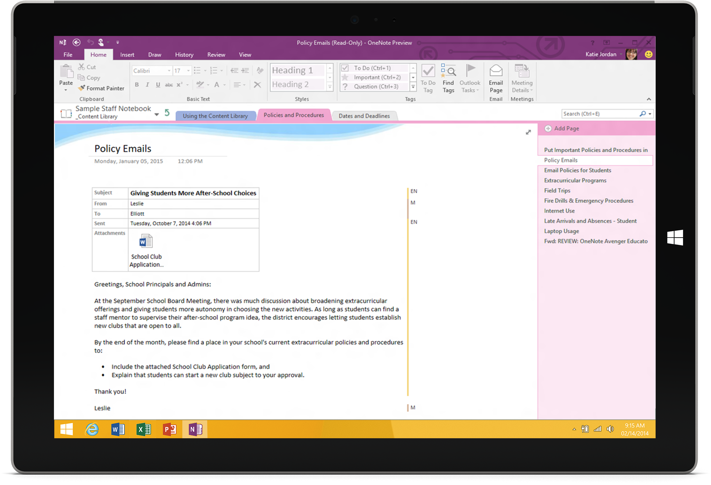Switch to the Insert ribbon tab

point(127,55)
